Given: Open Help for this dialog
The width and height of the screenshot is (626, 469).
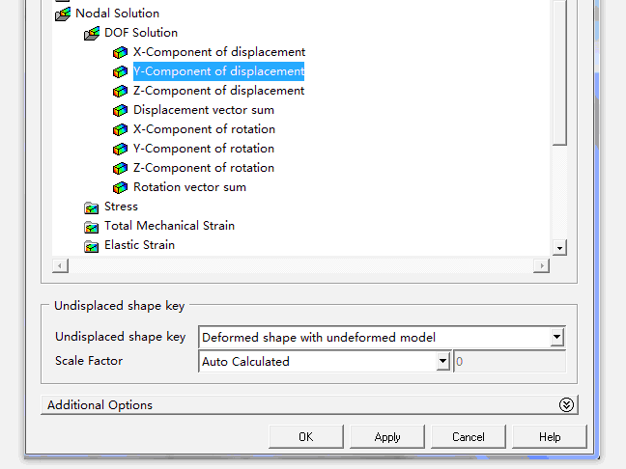Looking at the screenshot, I should coord(550,437).
